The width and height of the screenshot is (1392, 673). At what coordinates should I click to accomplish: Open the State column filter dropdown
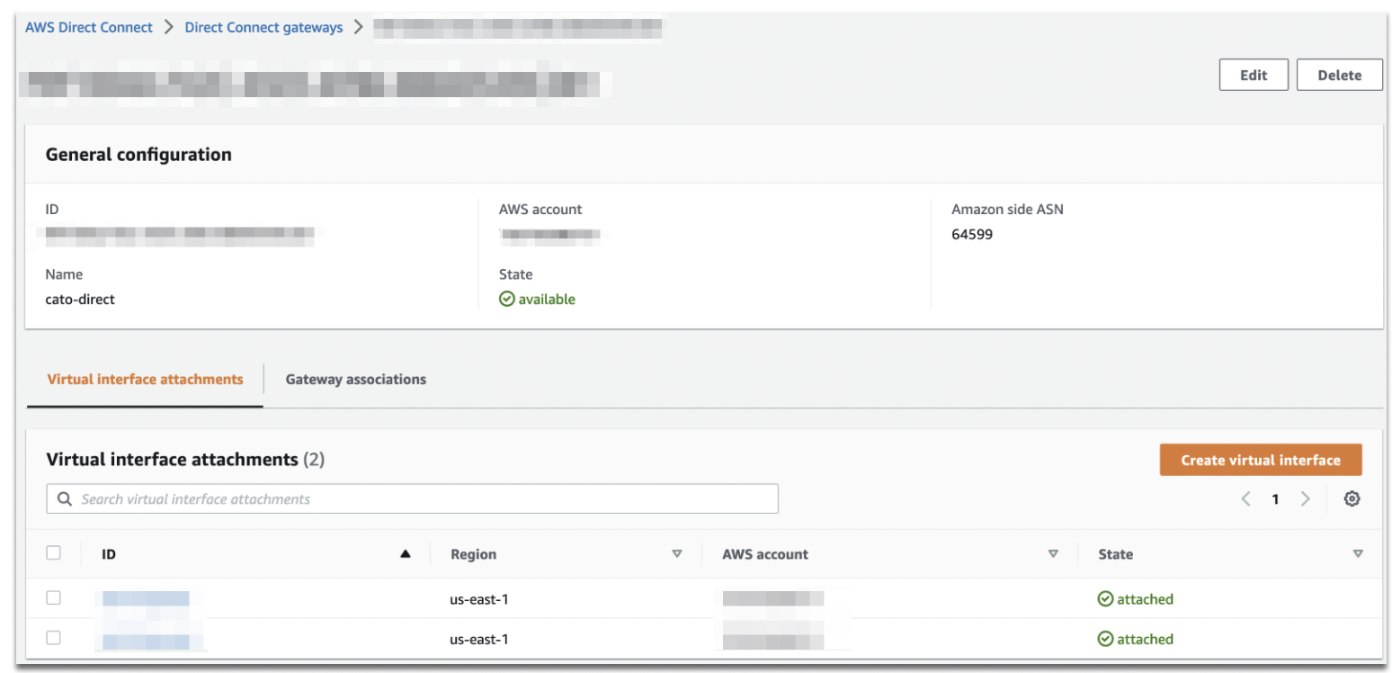point(1358,554)
